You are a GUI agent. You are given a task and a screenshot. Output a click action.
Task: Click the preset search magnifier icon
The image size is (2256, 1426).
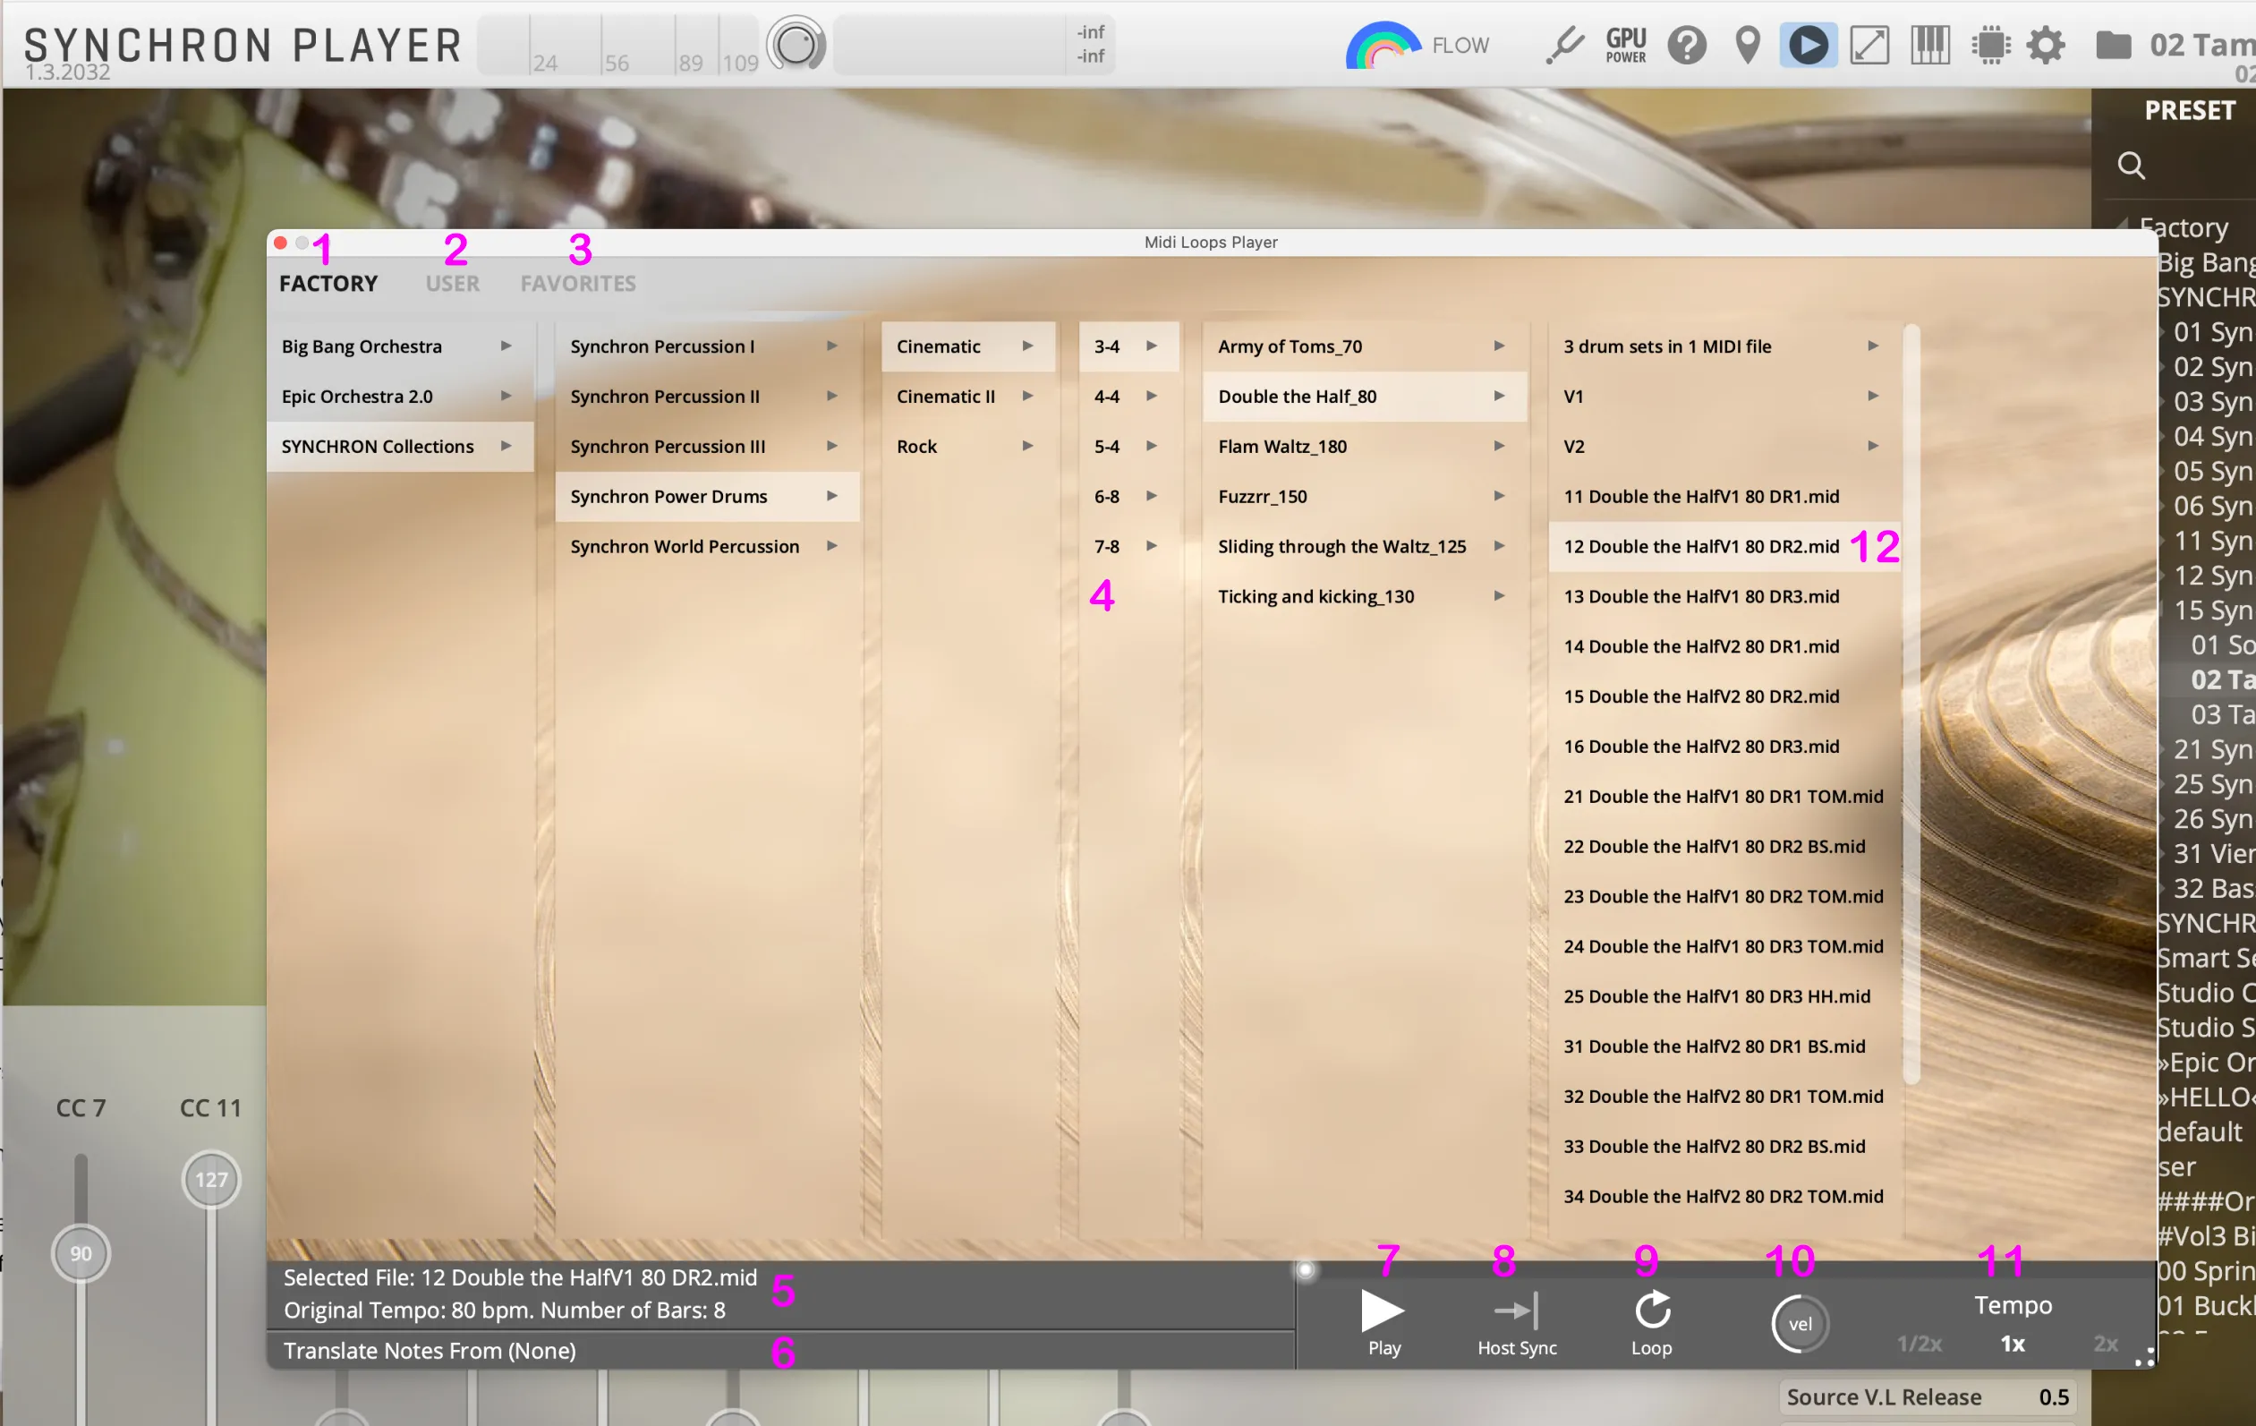(2132, 166)
